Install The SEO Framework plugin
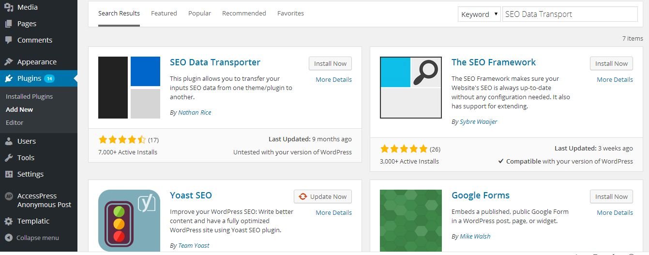 [x=611, y=63]
